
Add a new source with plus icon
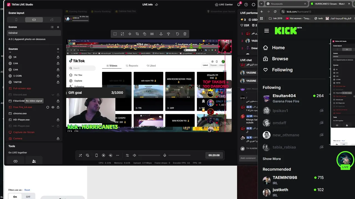coord(58,49)
